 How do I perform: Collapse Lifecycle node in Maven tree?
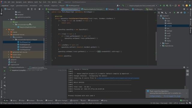tap(160, 18)
